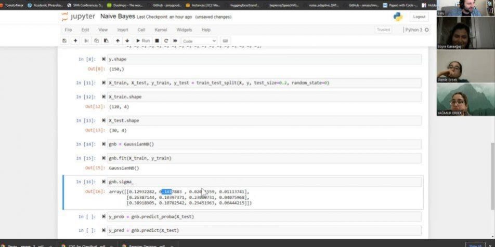Interrupt the kernel with stop icon

click(157, 40)
